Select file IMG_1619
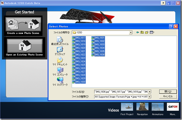The height and width of the screenshot is (120, 182). 79,44
